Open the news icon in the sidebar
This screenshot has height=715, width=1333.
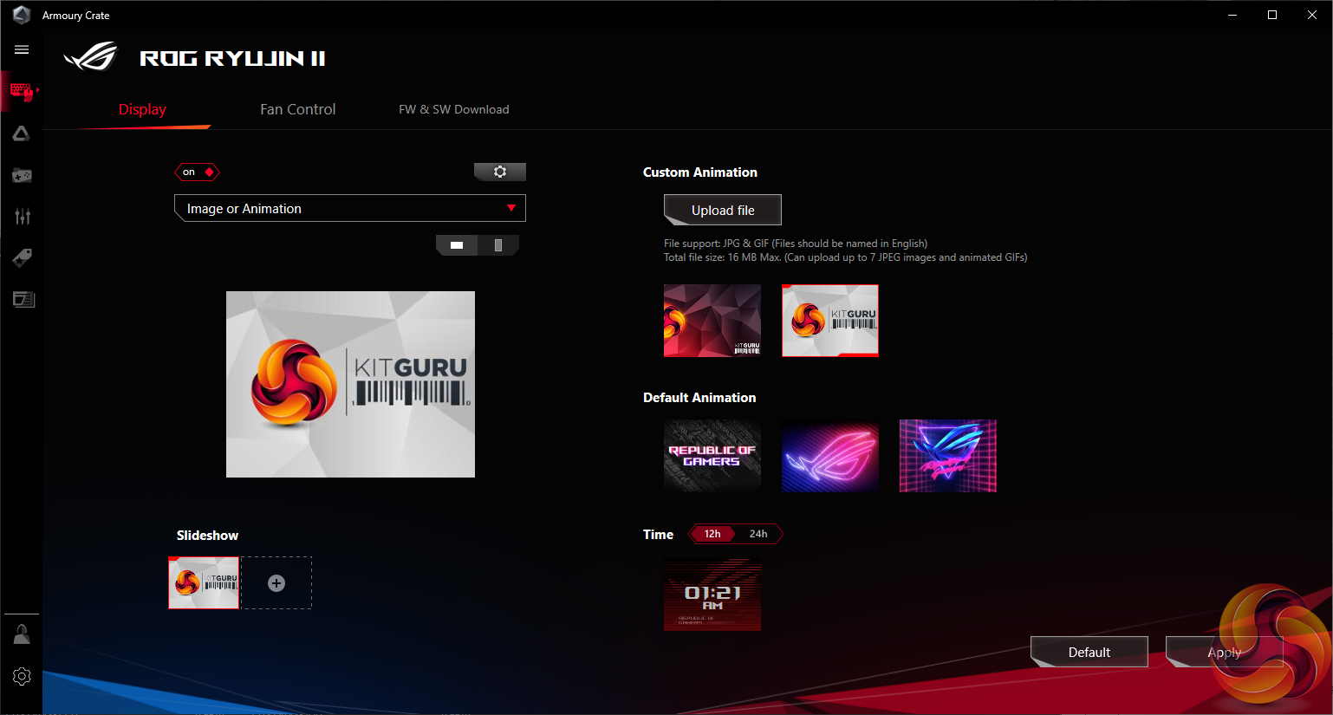pyautogui.click(x=23, y=299)
